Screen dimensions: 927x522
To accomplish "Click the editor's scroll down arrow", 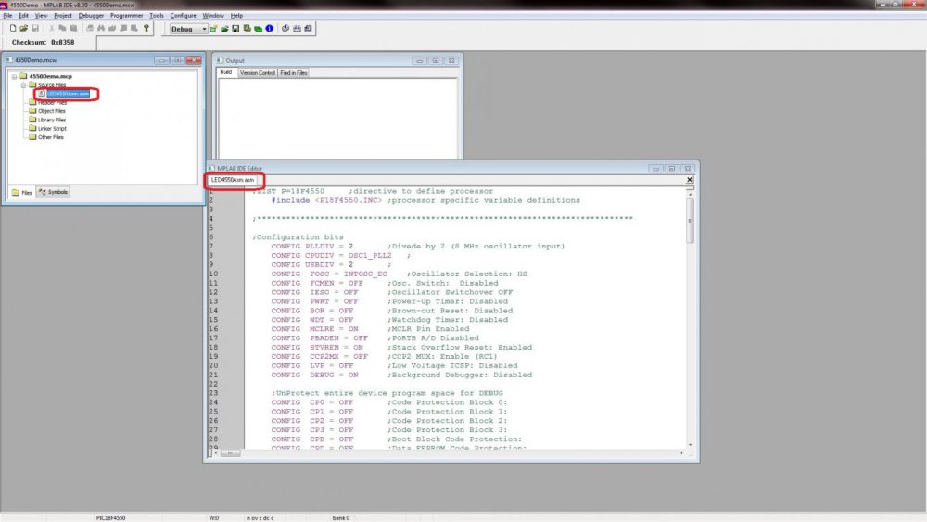I will click(690, 444).
